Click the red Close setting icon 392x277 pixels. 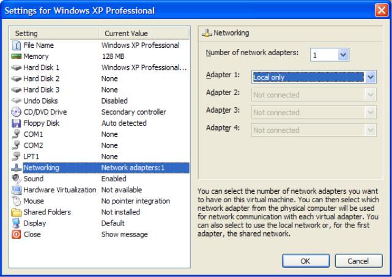click(x=17, y=235)
